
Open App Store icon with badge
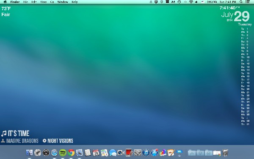click(155, 153)
